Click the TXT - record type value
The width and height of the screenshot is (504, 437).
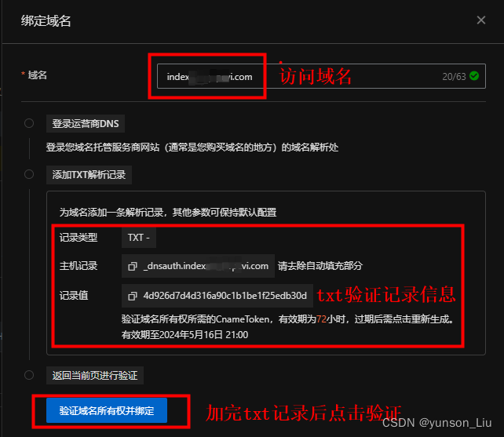click(x=139, y=238)
